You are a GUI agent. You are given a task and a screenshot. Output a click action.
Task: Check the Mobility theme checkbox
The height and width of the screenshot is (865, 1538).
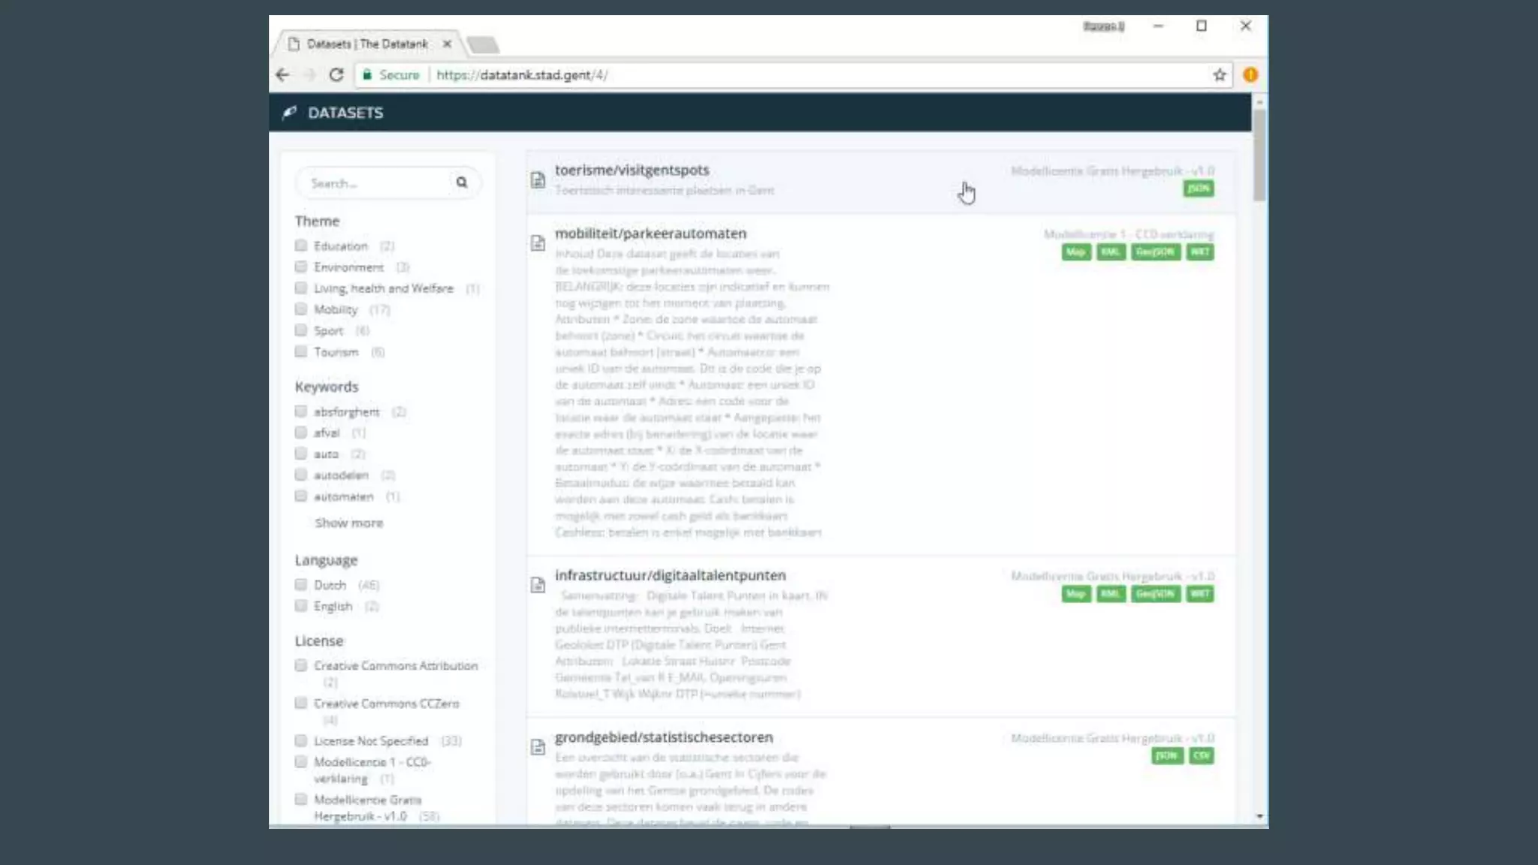click(301, 309)
